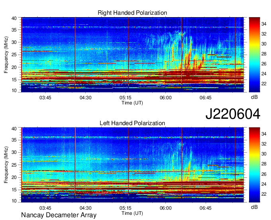Click the 05:15 tick label on lower plot
The height and width of the screenshot is (220, 271).
tap(125, 208)
